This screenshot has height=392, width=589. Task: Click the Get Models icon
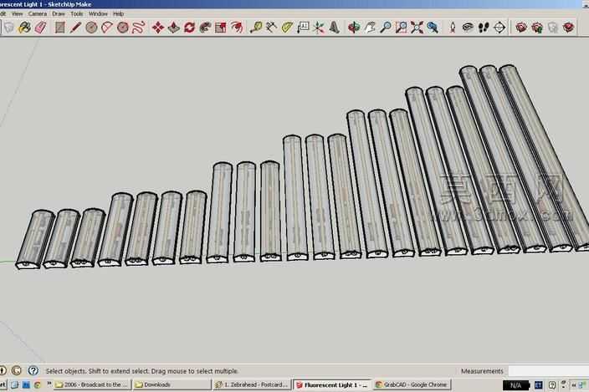[x=521, y=28]
